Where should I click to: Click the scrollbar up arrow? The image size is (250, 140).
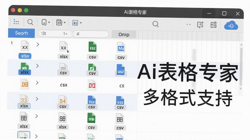(x=241, y=44)
